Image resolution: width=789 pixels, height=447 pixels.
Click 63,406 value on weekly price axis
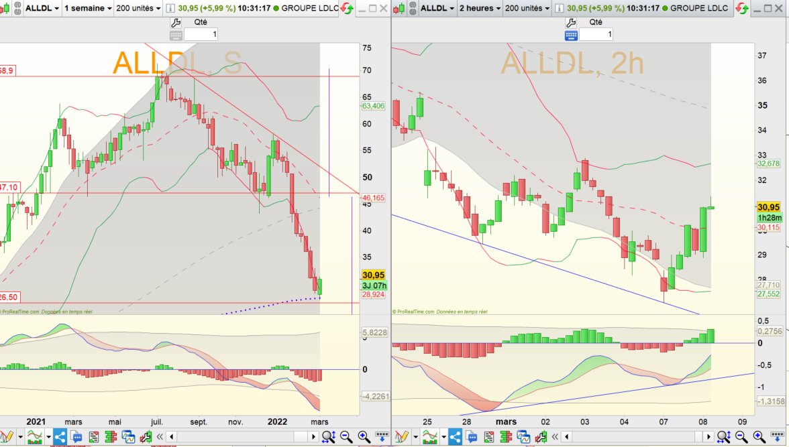click(373, 106)
